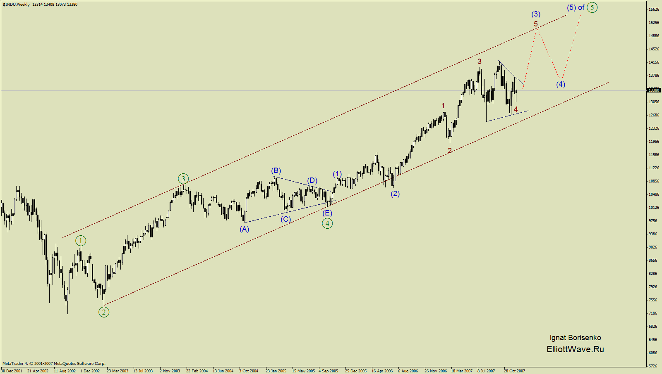The width and height of the screenshot is (662, 374).
Task: Click the blue (C) wave label
Action: click(x=285, y=219)
